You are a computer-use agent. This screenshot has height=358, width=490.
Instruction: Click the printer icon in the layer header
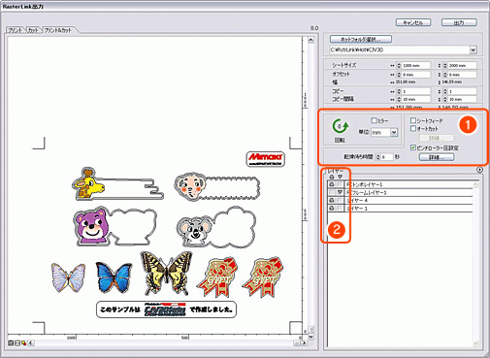[332, 177]
